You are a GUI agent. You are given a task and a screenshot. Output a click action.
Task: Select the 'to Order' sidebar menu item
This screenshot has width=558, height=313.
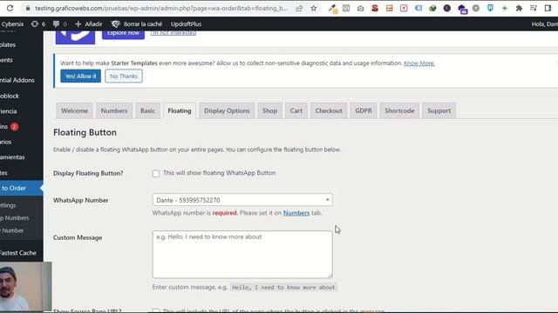[x=21, y=188]
